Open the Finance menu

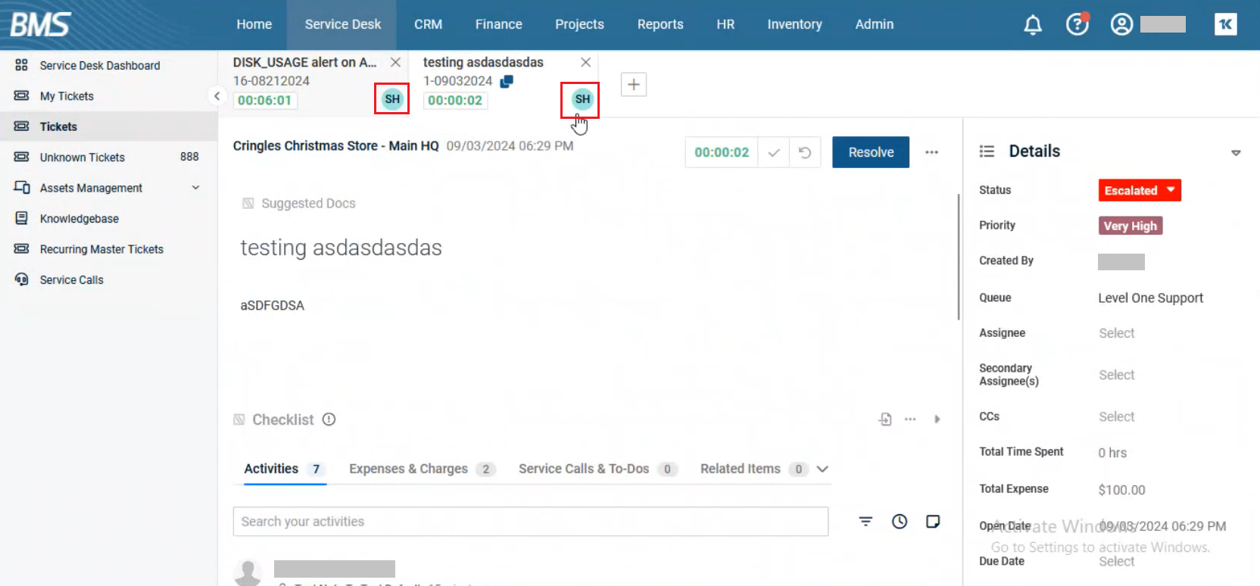coord(498,24)
